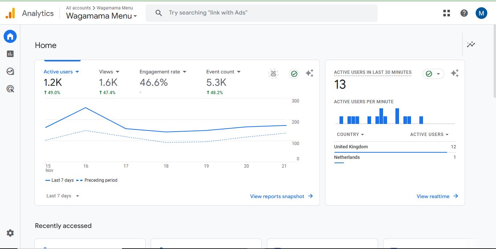Click the 47.4% change indicator
The height and width of the screenshot is (249, 496).
pos(107,93)
